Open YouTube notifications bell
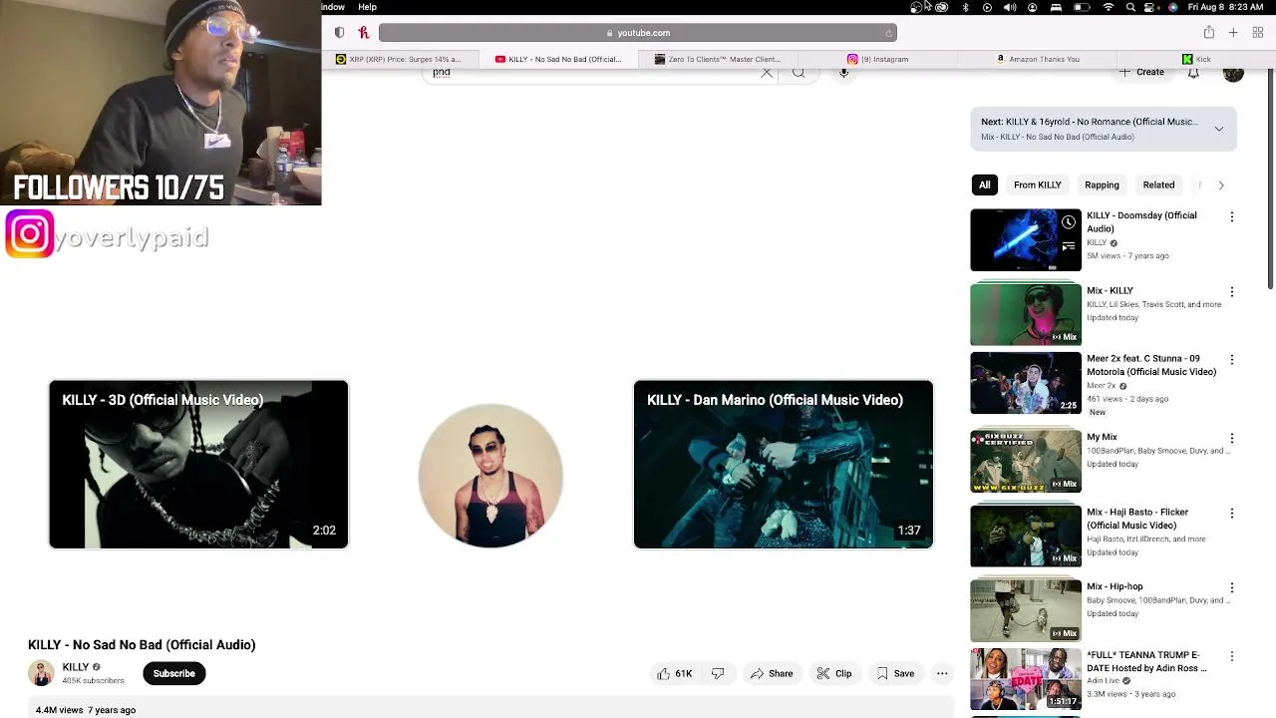The image size is (1276, 718). click(1193, 73)
